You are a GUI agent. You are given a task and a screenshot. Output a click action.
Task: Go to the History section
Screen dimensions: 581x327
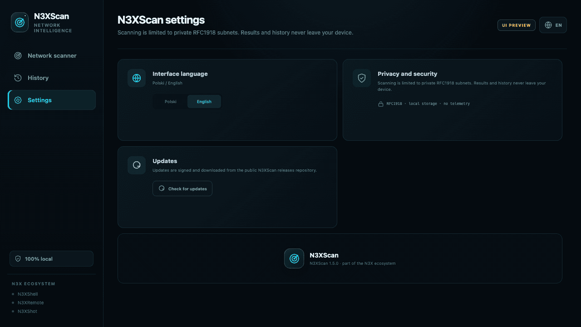click(52, 78)
